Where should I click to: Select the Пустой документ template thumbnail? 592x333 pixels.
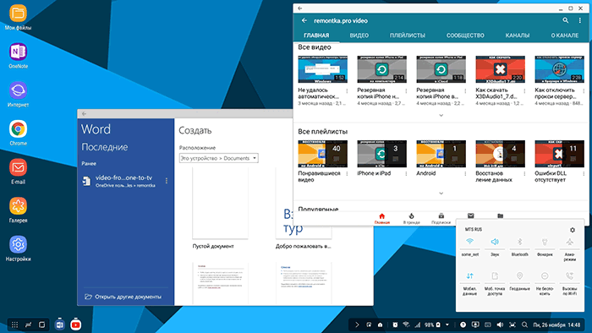(x=220, y=204)
